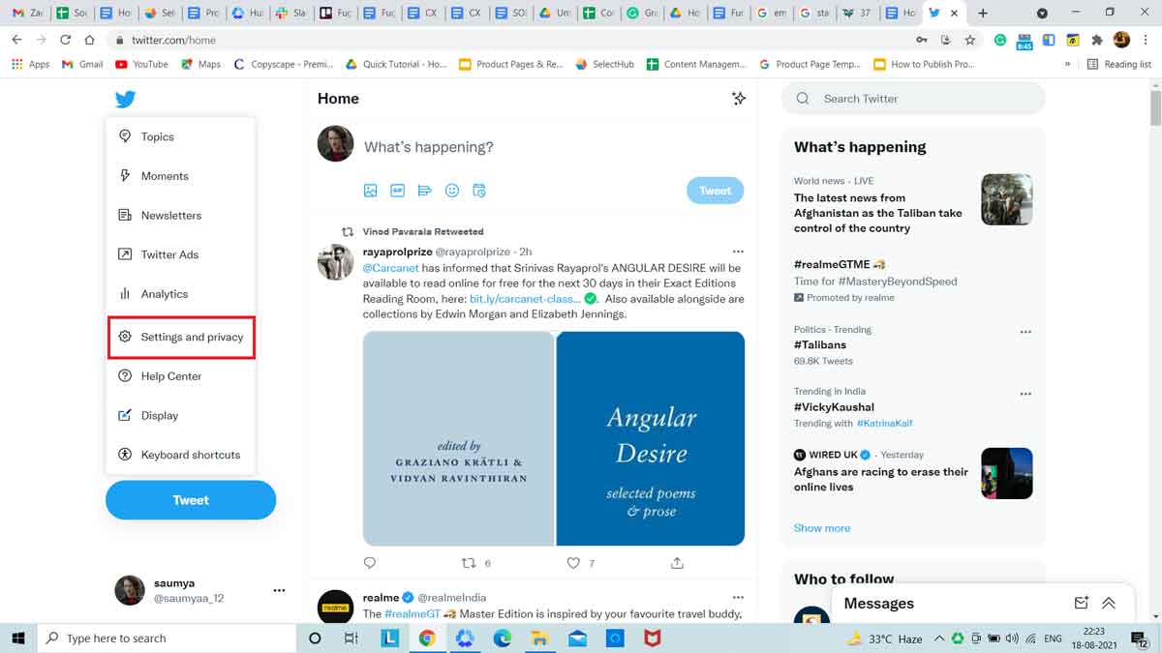
Task: Reply to rayaprolprize's tweet
Action: [369, 562]
